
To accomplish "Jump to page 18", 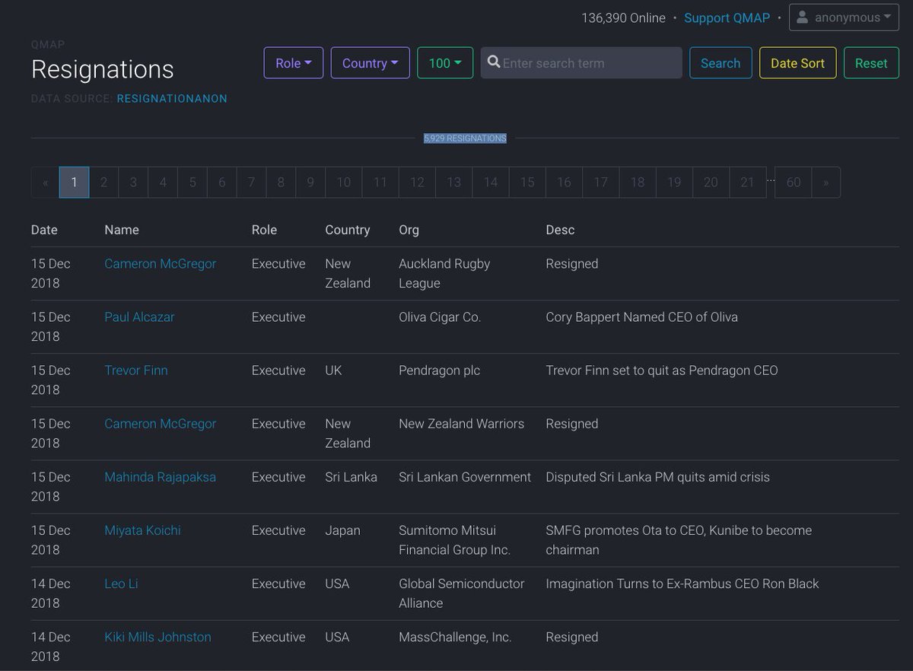I will pyautogui.click(x=638, y=183).
